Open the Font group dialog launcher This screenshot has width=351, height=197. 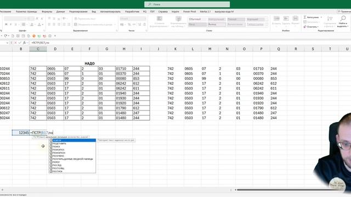44,31
